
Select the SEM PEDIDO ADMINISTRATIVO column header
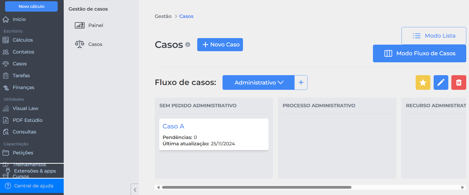click(x=198, y=105)
